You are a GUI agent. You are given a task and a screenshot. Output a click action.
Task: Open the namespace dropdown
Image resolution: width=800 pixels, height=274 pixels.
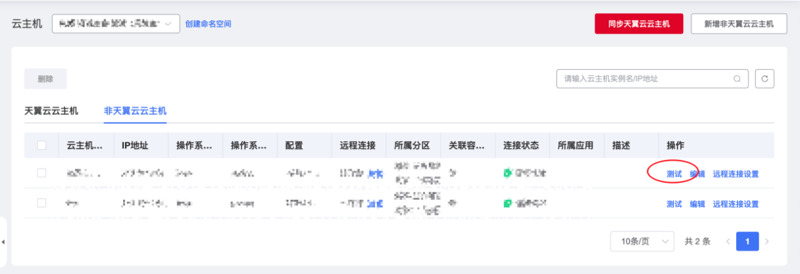coord(116,24)
